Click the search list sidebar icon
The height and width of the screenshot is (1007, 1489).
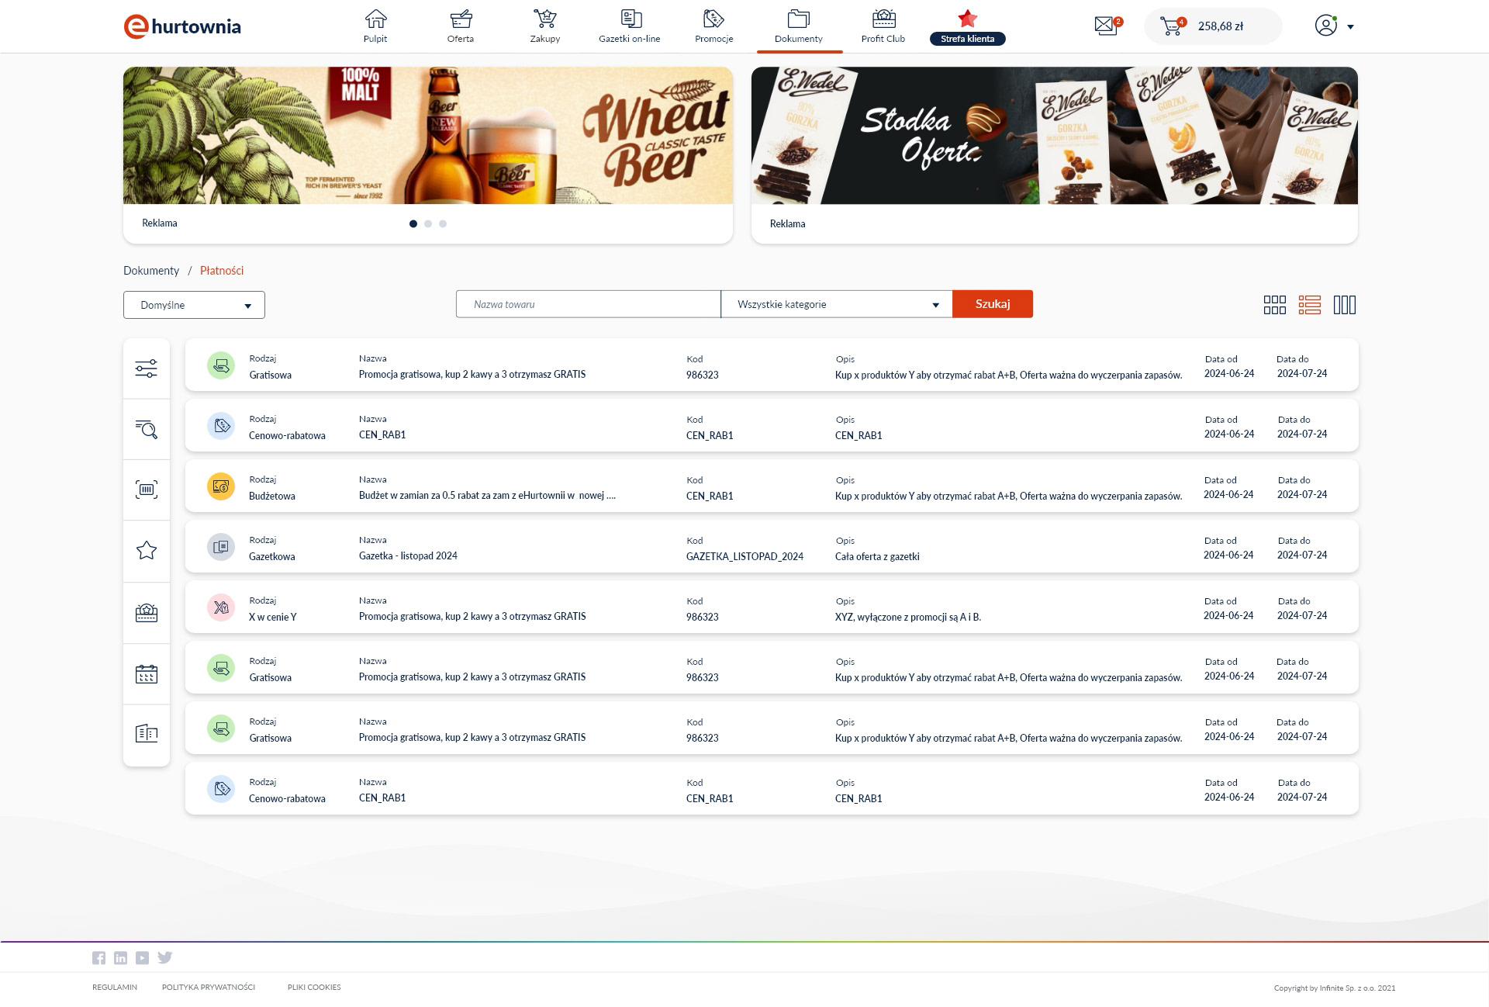coord(147,429)
